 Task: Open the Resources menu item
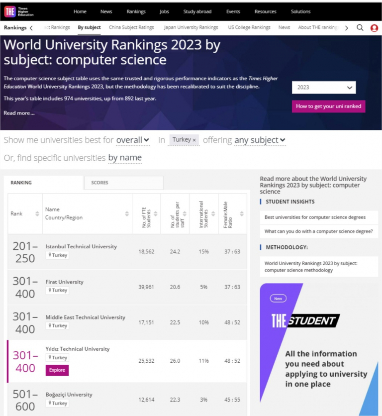[265, 11]
